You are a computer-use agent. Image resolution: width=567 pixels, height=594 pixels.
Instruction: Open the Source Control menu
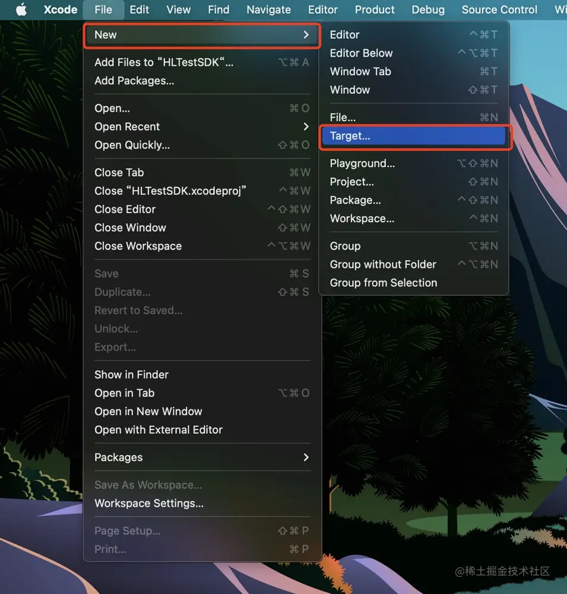coord(499,10)
